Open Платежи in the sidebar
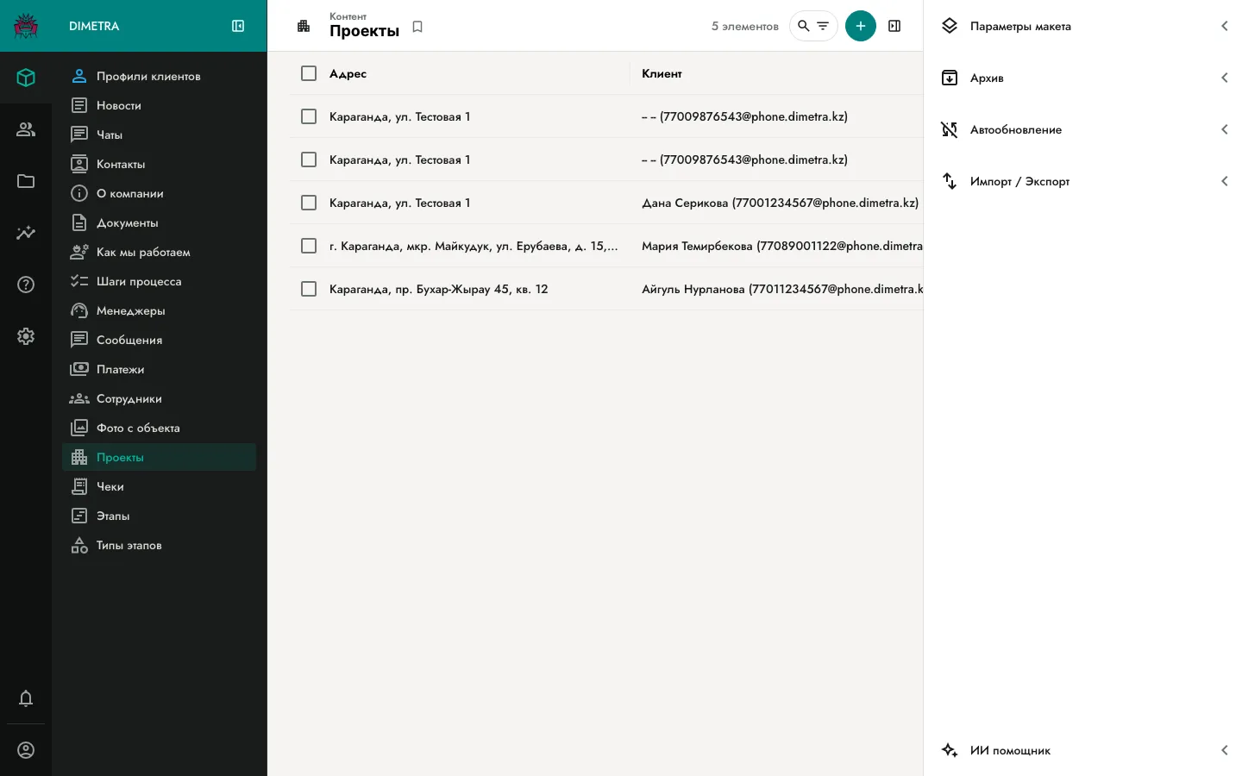The width and height of the screenshot is (1242, 776). click(160, 369)
